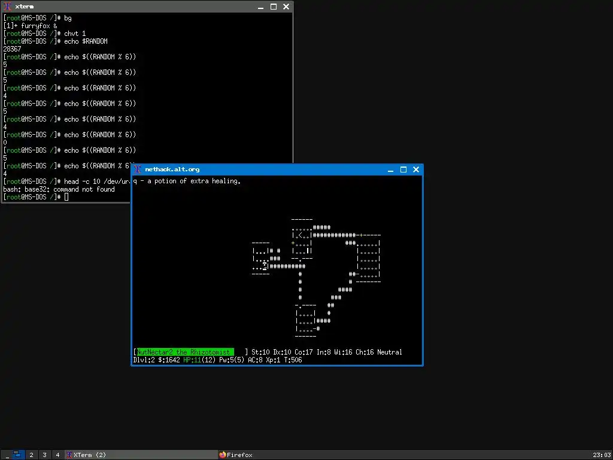Click the "Dlvl:2" dungeon level indicator
The height and width of the screenshot is (460, 613).
144,360
